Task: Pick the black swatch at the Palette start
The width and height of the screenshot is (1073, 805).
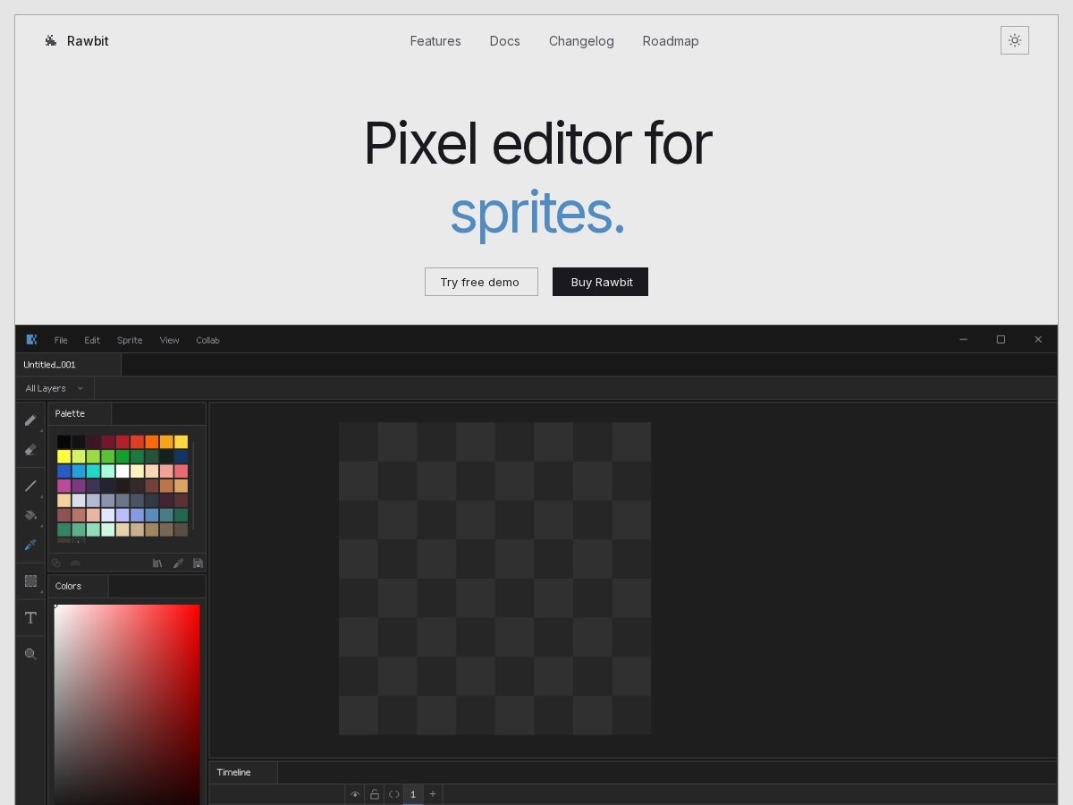Action: pyautogui.click(x=64, y=442)
